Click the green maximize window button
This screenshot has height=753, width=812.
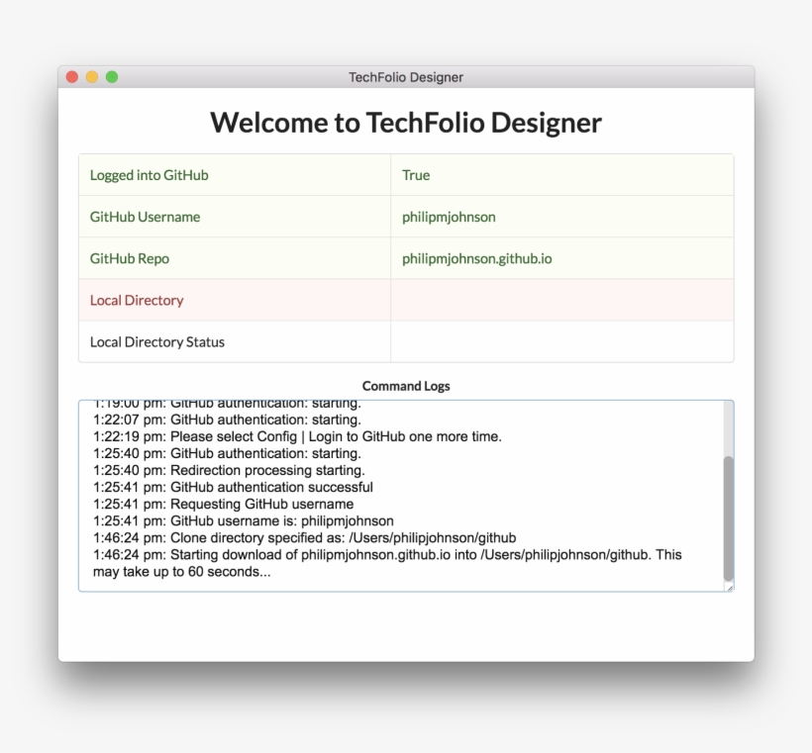(112, 77)
